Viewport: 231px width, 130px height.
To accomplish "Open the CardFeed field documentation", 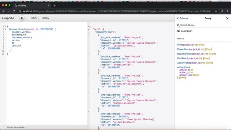I will point(182,58).
